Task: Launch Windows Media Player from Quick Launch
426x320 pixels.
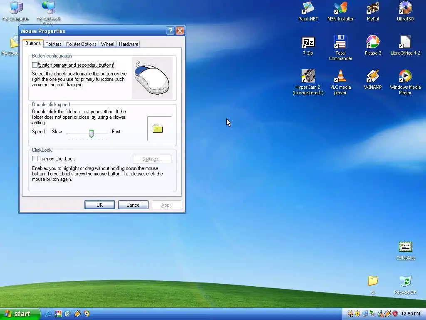Action: tap(87, 314)
